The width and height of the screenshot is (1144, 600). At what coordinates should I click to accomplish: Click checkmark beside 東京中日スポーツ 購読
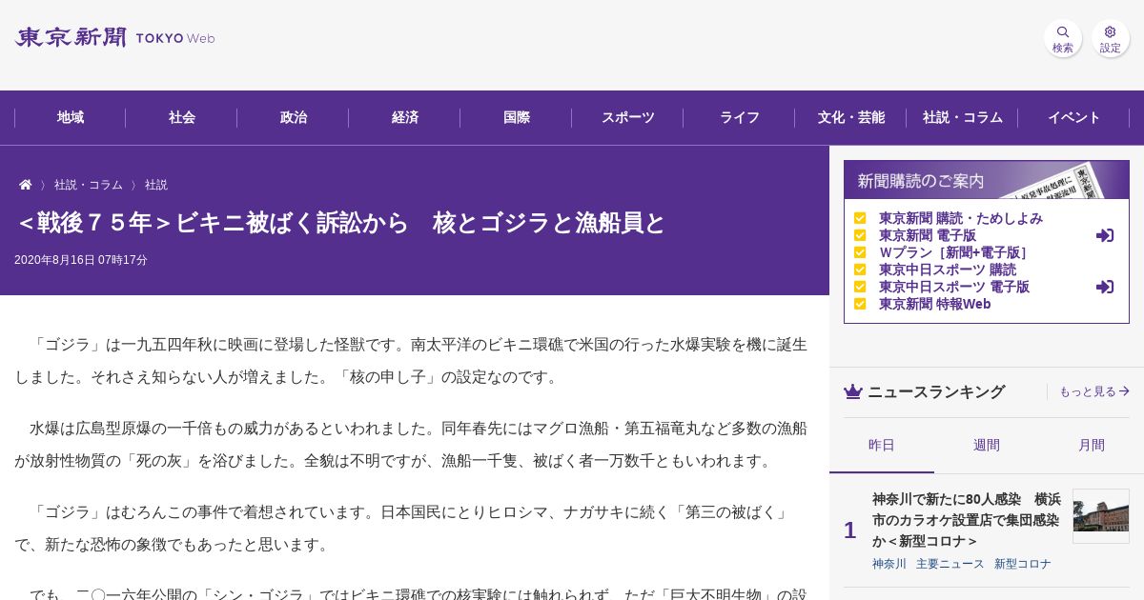tap(860, 270)
